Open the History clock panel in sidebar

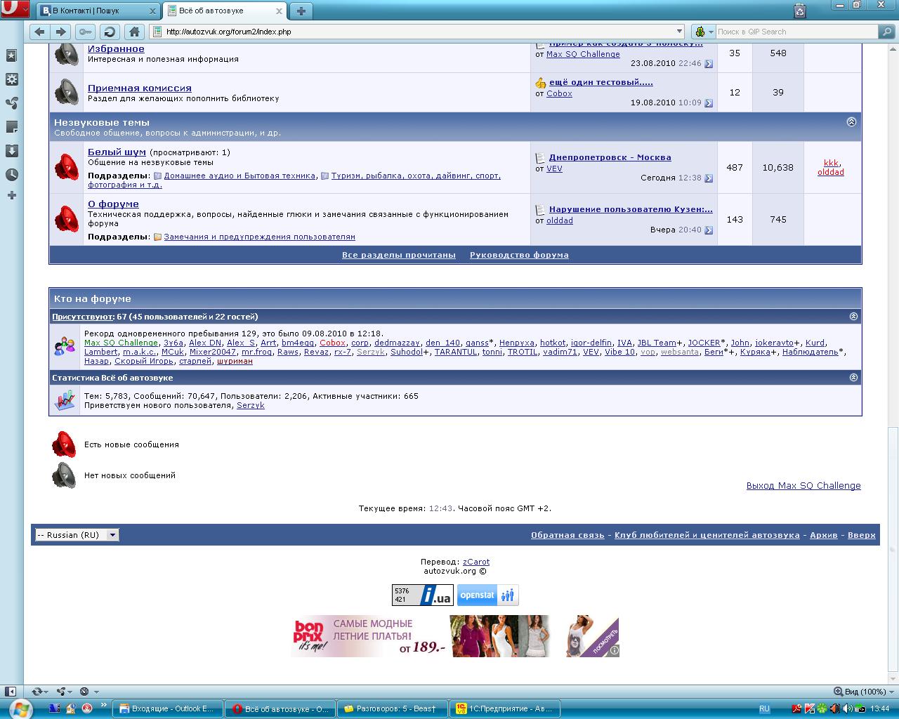(11, 175)
